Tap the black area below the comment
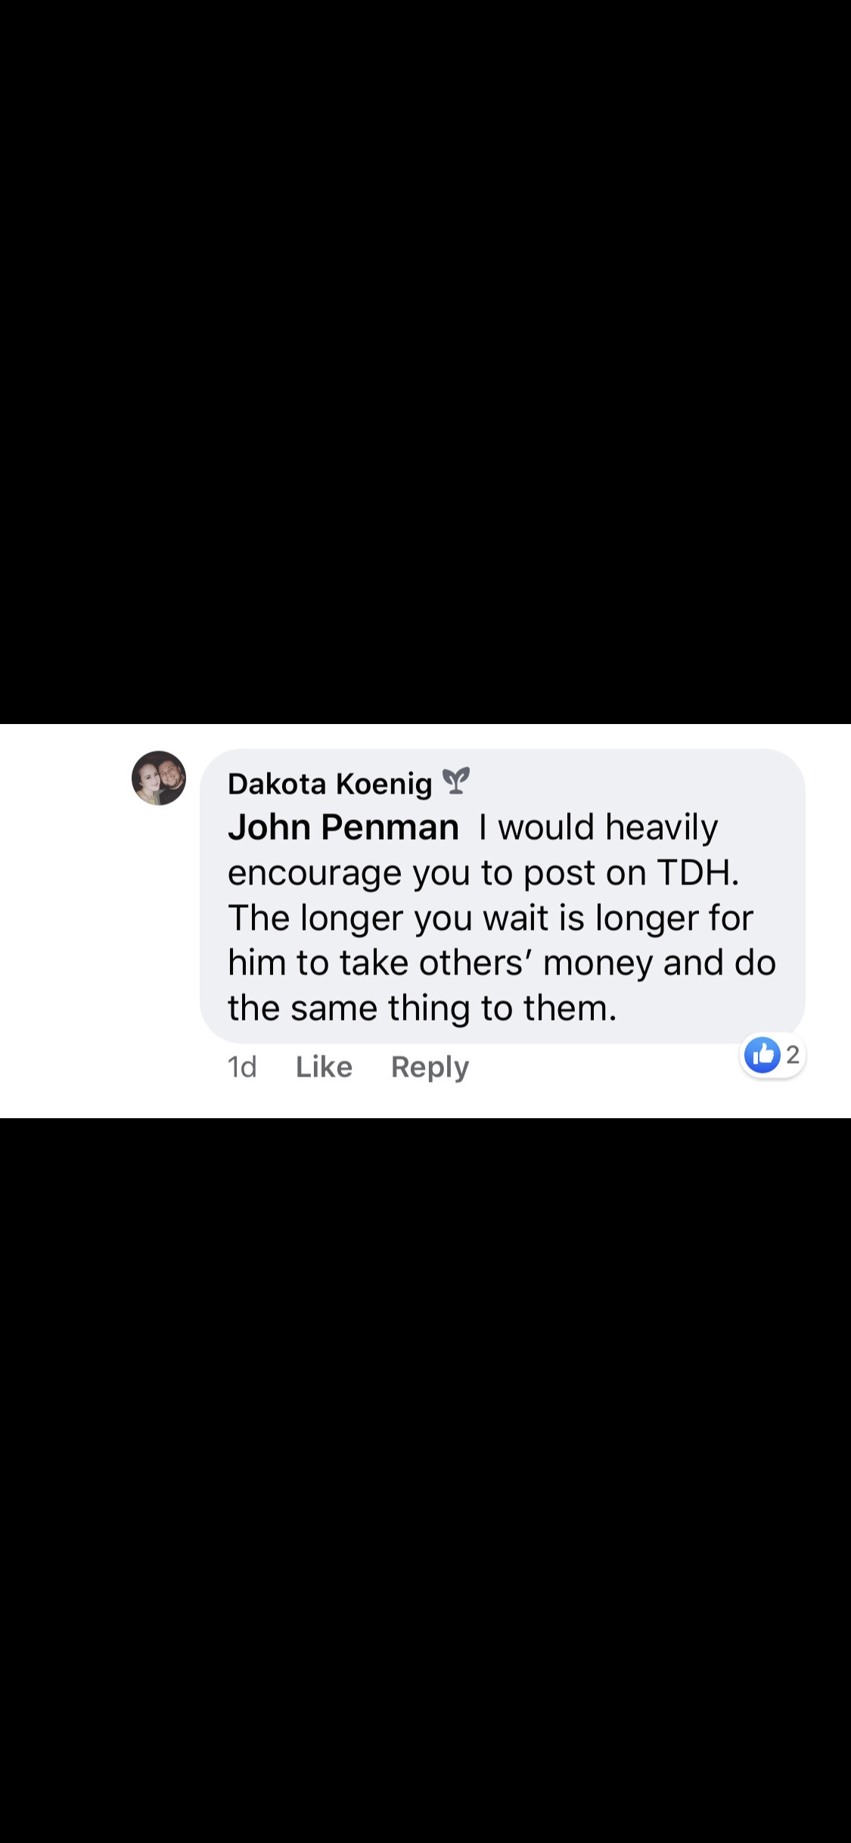 coord(425,1481)
